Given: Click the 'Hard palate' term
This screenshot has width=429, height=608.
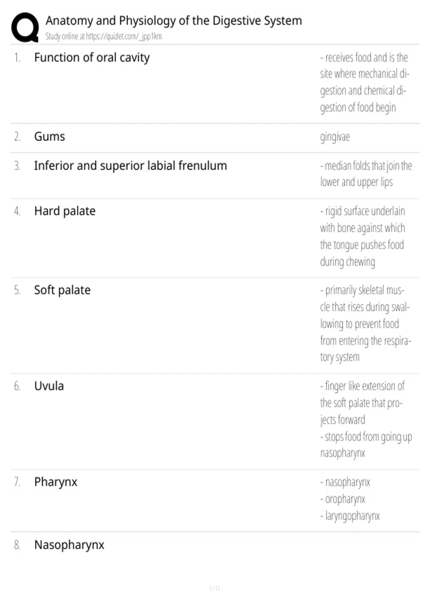Looking at the screenshot, I should point(65,211).
